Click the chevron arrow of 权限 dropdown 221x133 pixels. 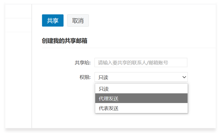[x=184, y=77]
